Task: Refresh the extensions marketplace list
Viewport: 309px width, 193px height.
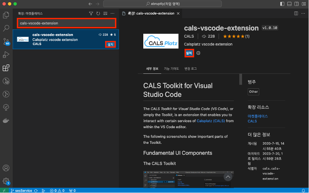Action: point(98,13)
